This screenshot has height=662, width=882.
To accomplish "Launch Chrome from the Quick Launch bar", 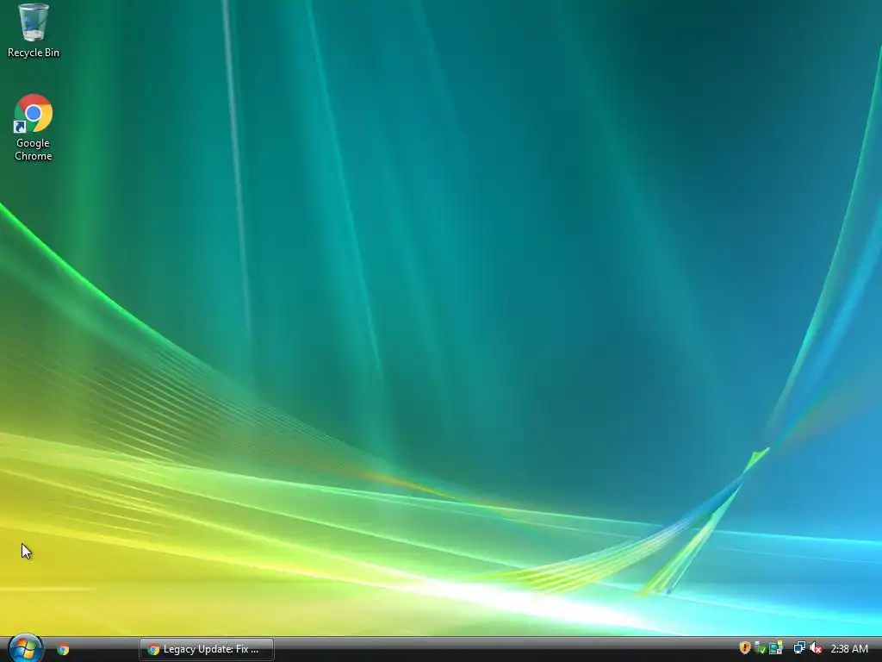I will coord(63,649).
